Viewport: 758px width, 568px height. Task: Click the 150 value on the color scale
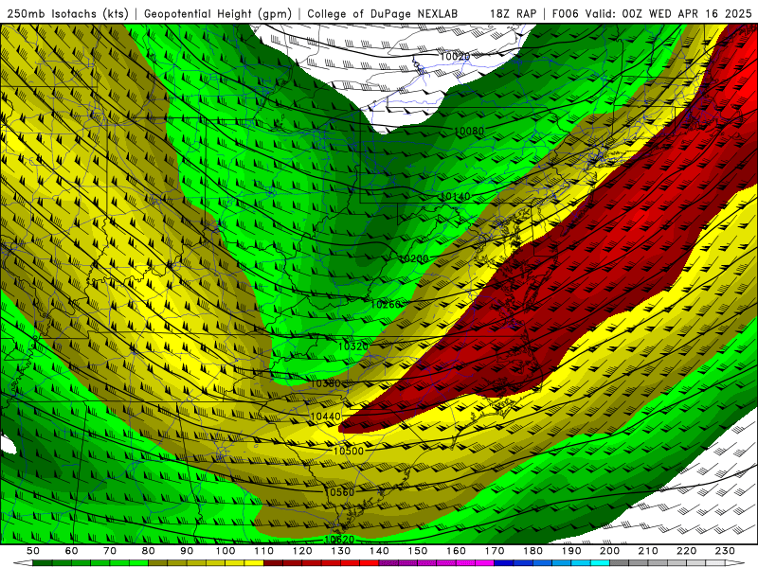[418, 551]
